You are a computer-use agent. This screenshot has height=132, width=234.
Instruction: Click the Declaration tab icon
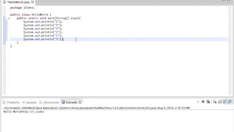point(41,102)
